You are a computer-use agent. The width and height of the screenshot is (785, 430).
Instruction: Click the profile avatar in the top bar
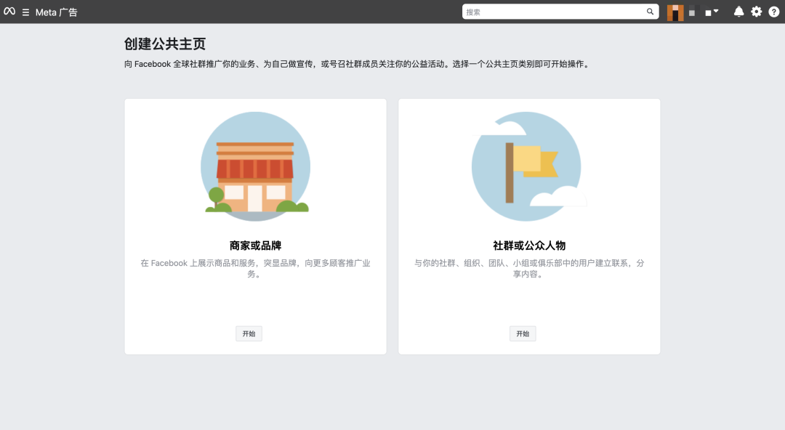point(675,12)
